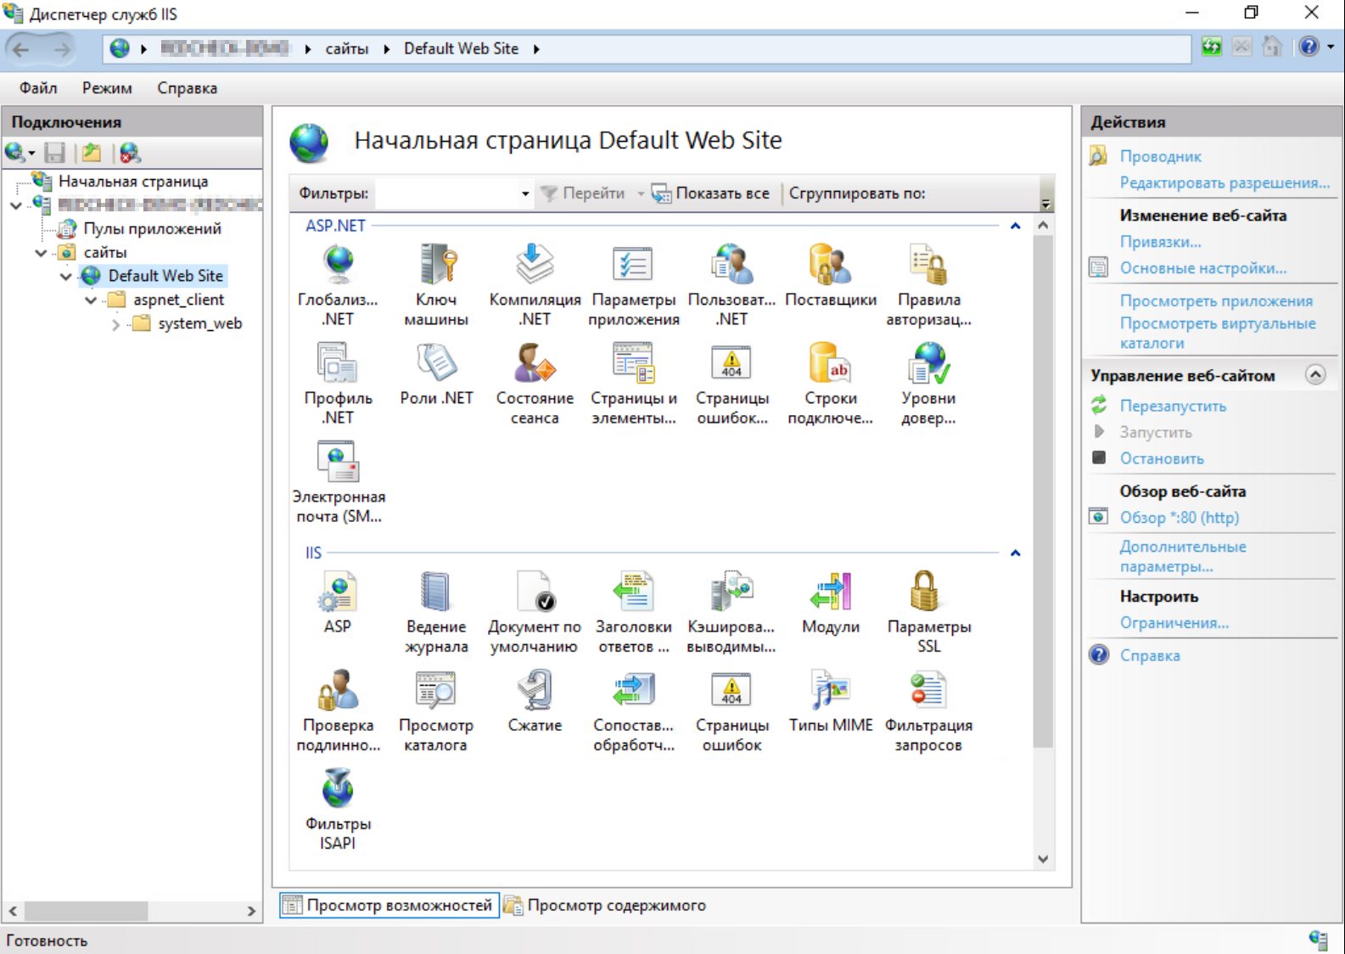The image size is (1345, 954).
Task: Open Кэширование выводимых данных feature
Action: pyautogui.click(x=731, y=611)
